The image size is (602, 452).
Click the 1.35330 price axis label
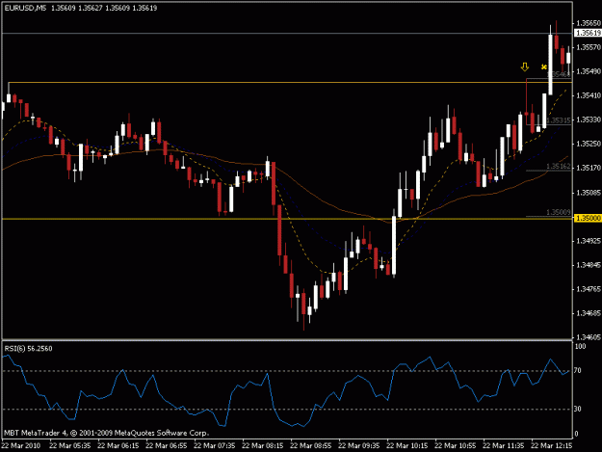[589, 120]
